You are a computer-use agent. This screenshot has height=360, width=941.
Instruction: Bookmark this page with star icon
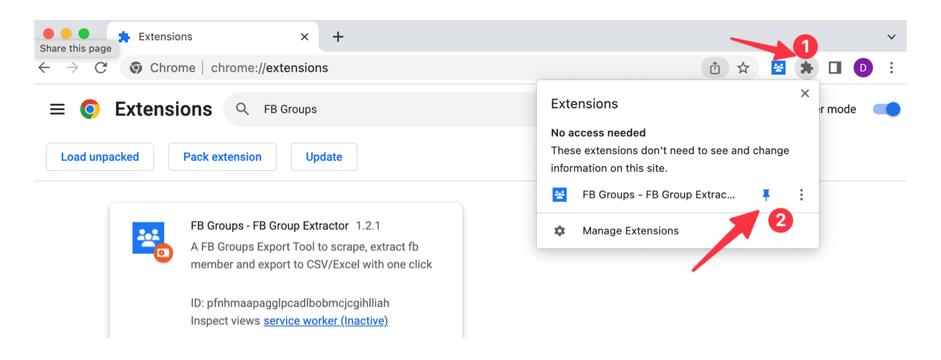[x=743, y=68]
